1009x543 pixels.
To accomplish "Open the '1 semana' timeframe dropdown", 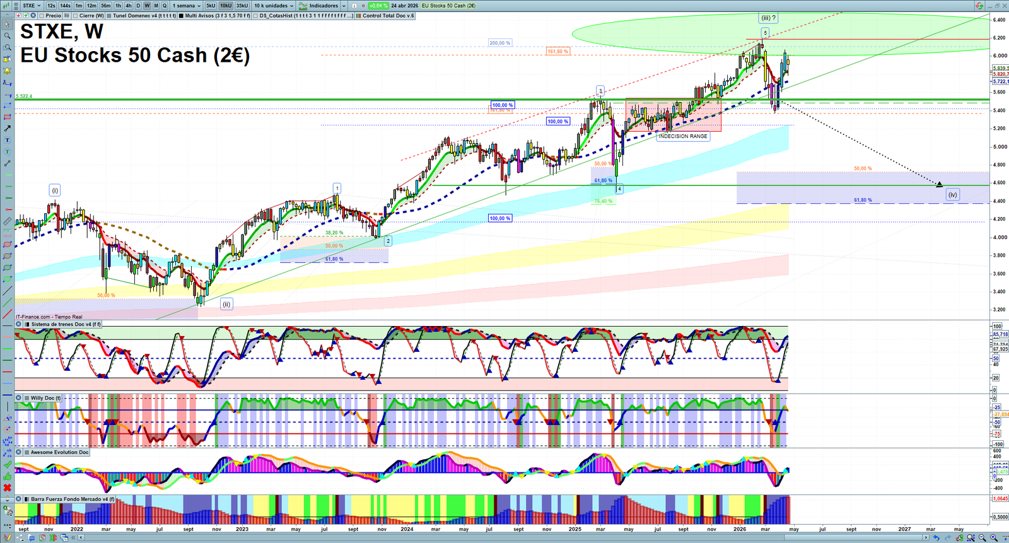I will pos(187,6).
